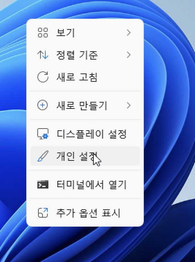
Task: Click the black terminal prompt icon
Action: point(43,184)
